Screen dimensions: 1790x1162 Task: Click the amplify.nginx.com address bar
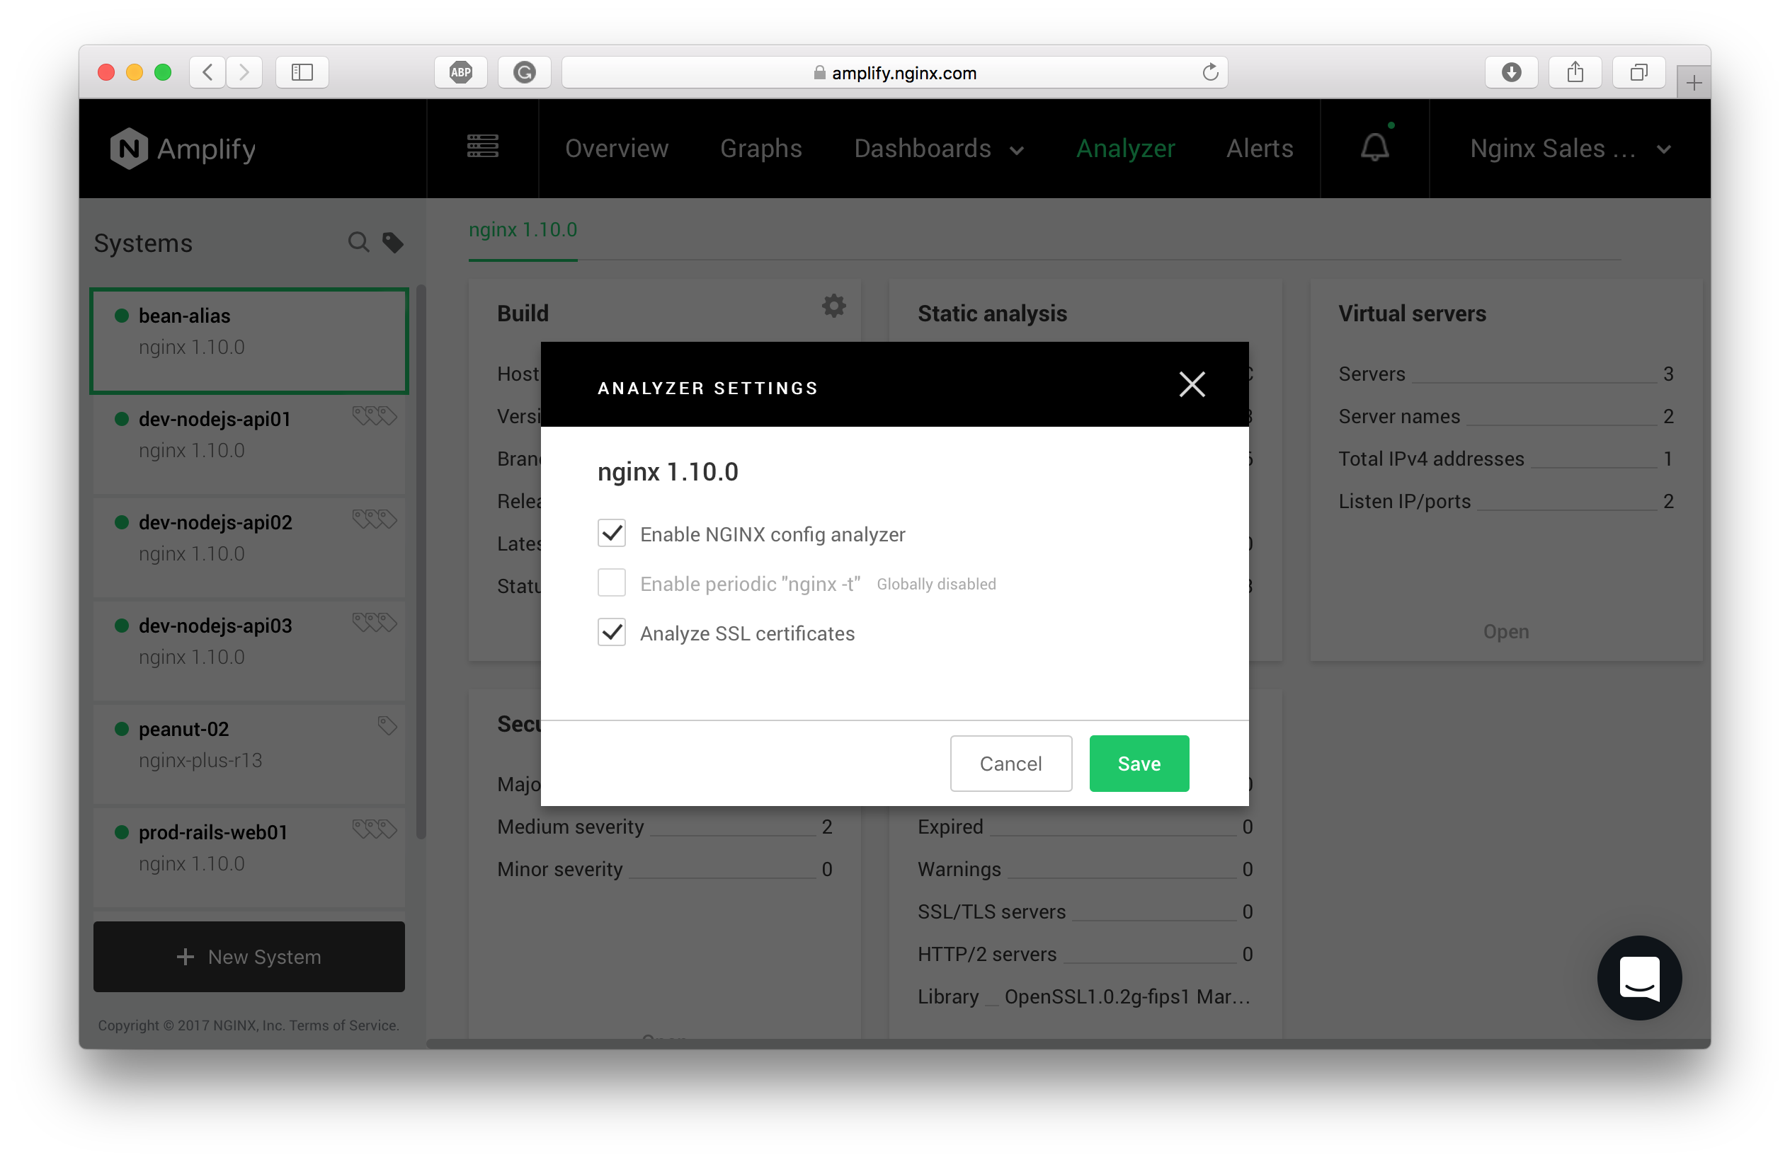pos(895,72)
